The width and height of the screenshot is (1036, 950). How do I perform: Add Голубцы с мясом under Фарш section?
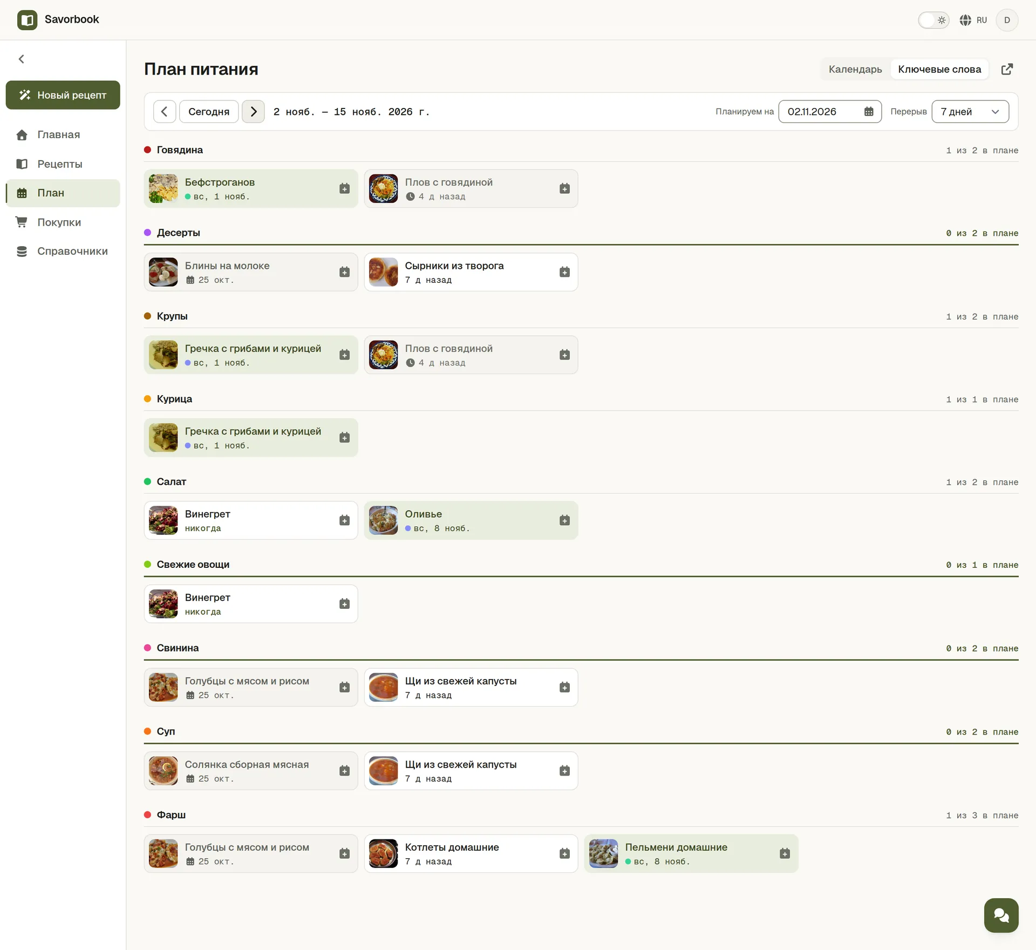(345, 853)
